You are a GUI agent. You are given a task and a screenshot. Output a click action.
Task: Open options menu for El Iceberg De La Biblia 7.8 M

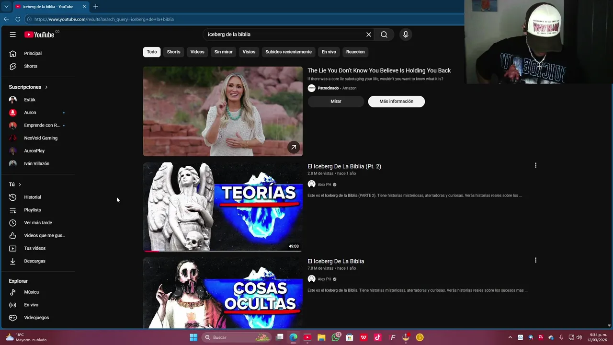535,260
